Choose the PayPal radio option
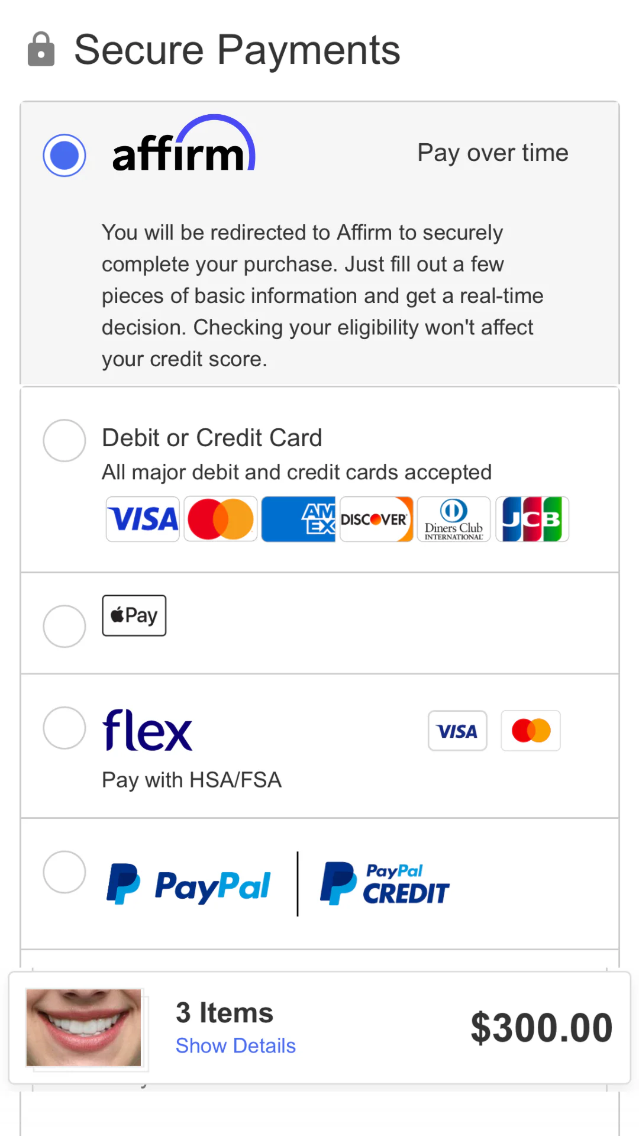The height and width of the screenshot is (1136, 639). click(64, 872)
